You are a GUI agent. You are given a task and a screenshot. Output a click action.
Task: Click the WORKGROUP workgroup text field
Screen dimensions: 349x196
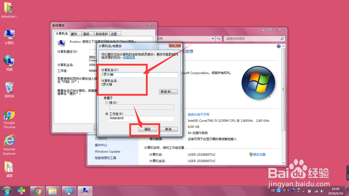(x=142, y=118)
